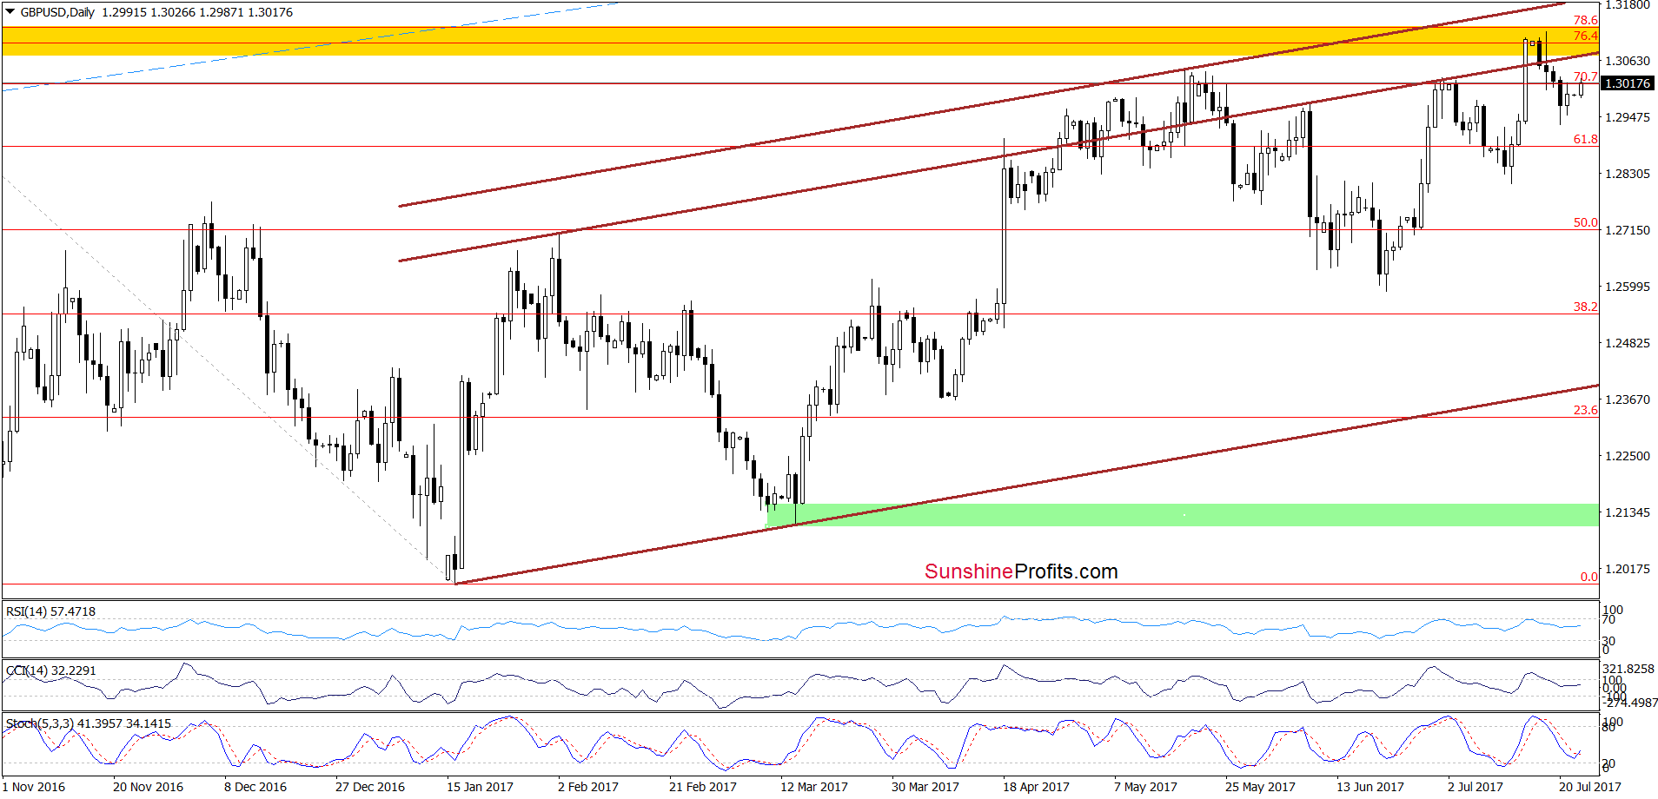Click the 15 Jan 2017 date label
The height and width of the screenshot is (799, 1658).
pos(480,787)
